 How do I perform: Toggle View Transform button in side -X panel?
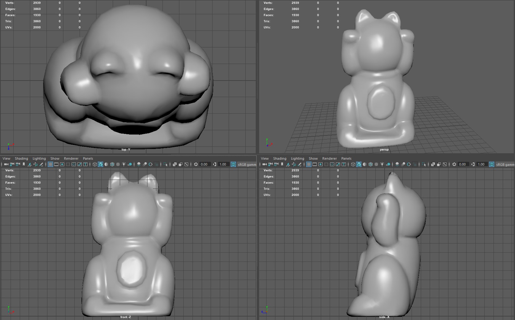click(492, 164)
